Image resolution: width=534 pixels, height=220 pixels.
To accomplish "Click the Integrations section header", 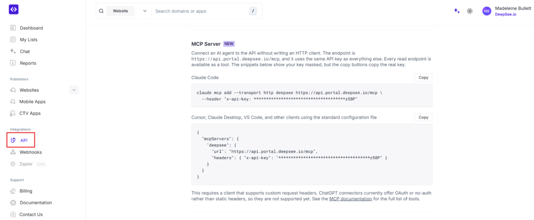I will point(20,130).
